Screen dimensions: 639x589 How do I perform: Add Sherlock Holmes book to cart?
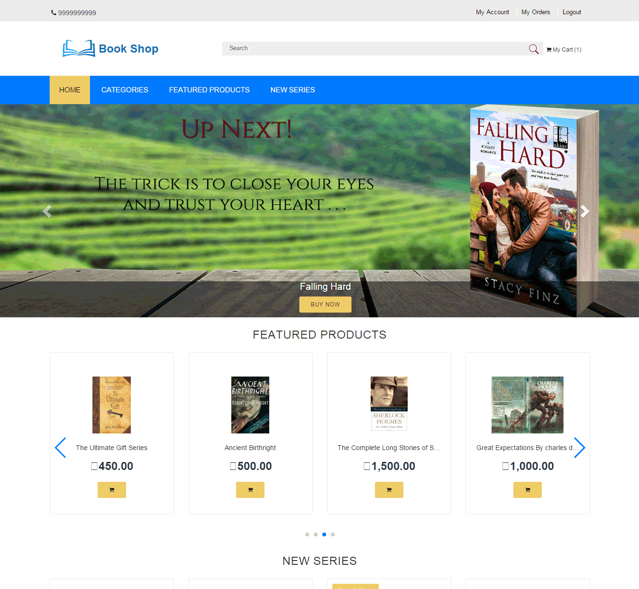point(389,490)
